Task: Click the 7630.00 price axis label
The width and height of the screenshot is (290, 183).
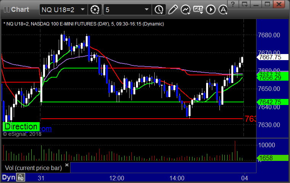Action: [x=269, y=125]
